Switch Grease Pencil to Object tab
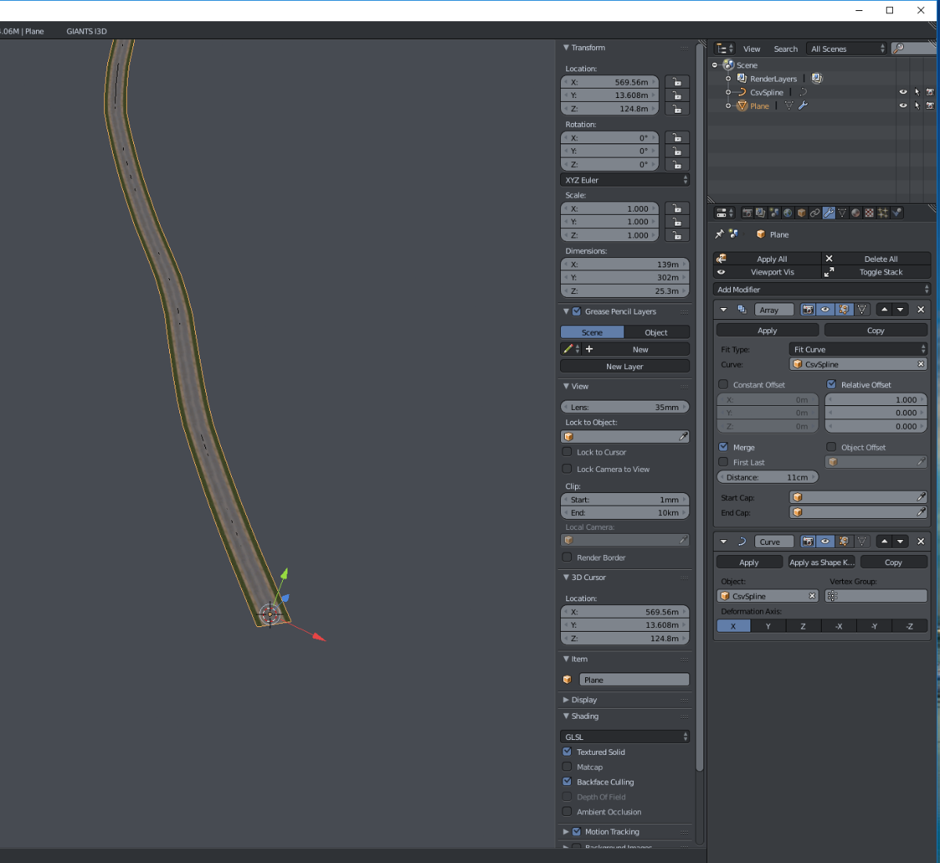 [x=656, y=332]
